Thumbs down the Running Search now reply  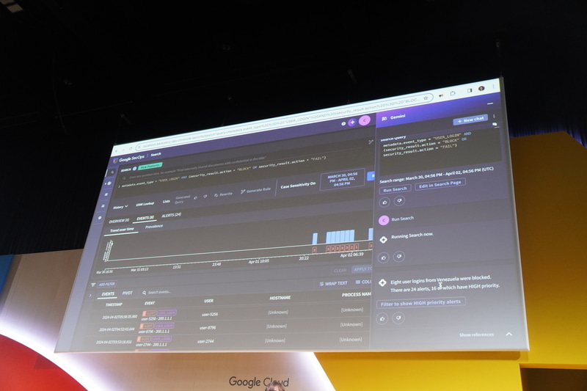point(398,256)
